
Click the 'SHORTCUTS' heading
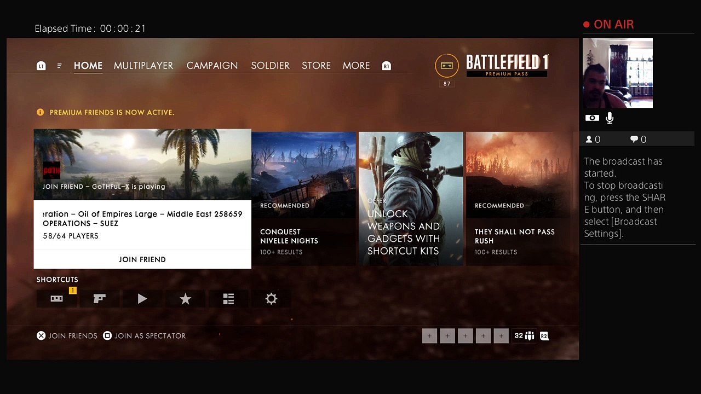pos(57,280)
